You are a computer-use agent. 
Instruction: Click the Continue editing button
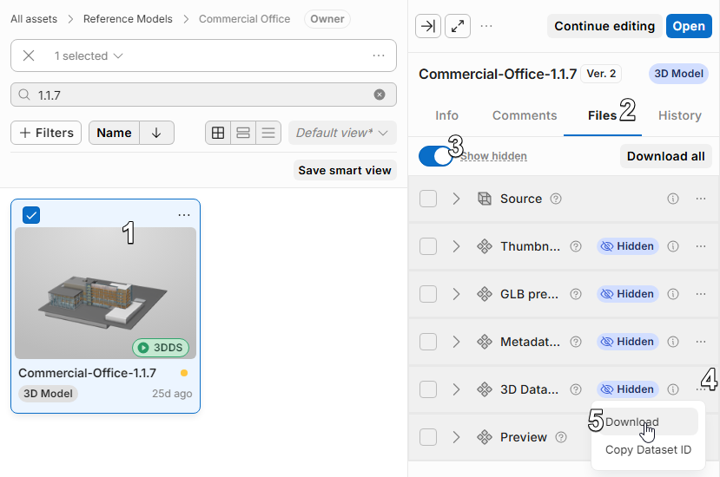pyautogui.click(x=604, y=26)
